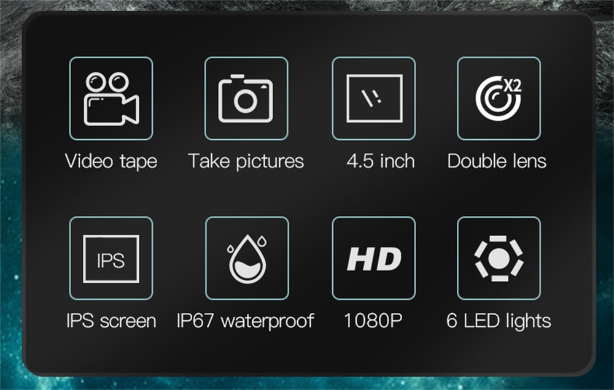
Task: Select the X2 double lens icon
Action: (499, 99)
